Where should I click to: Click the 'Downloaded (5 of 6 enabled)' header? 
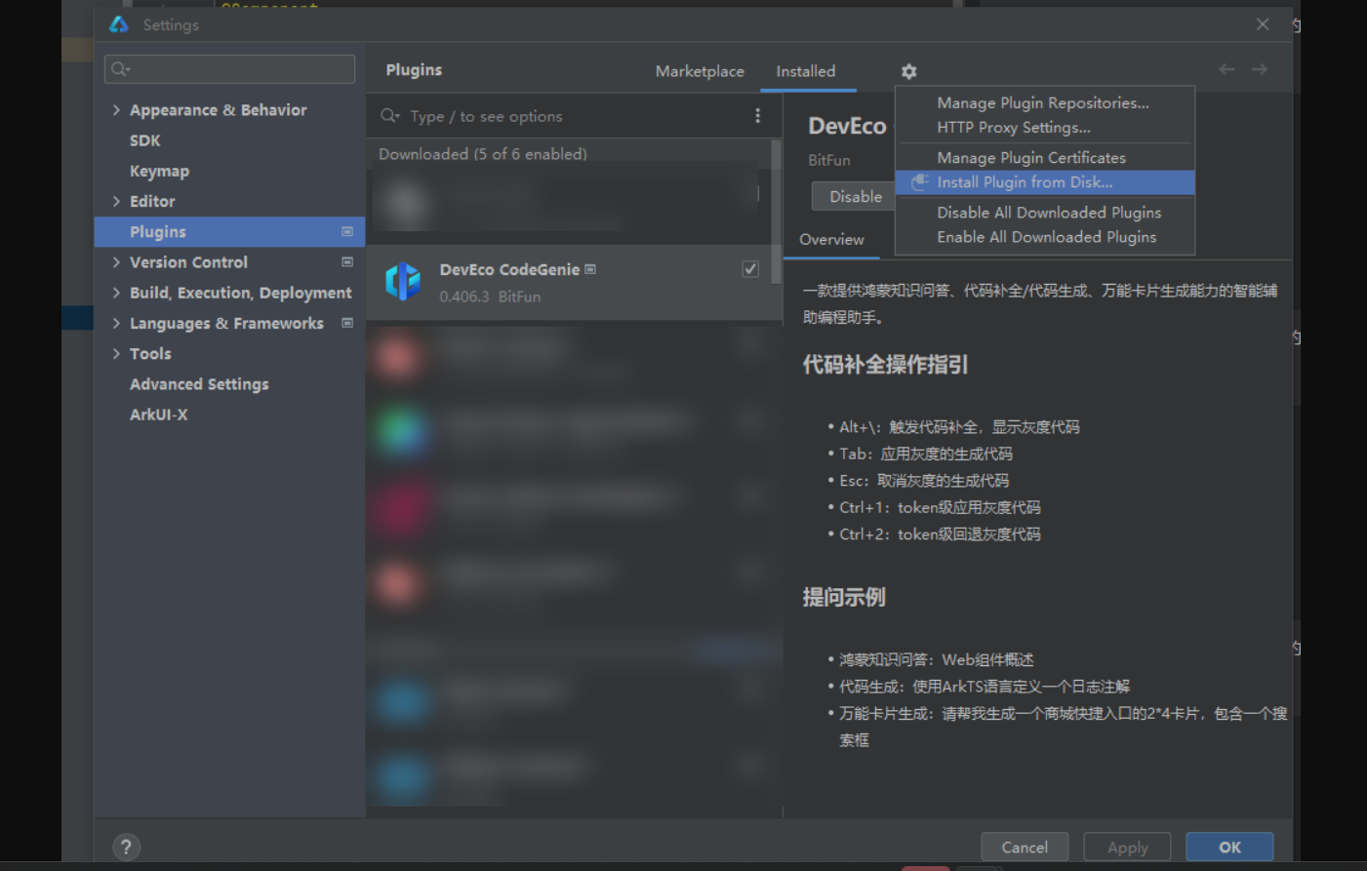(x=483, y=153)
